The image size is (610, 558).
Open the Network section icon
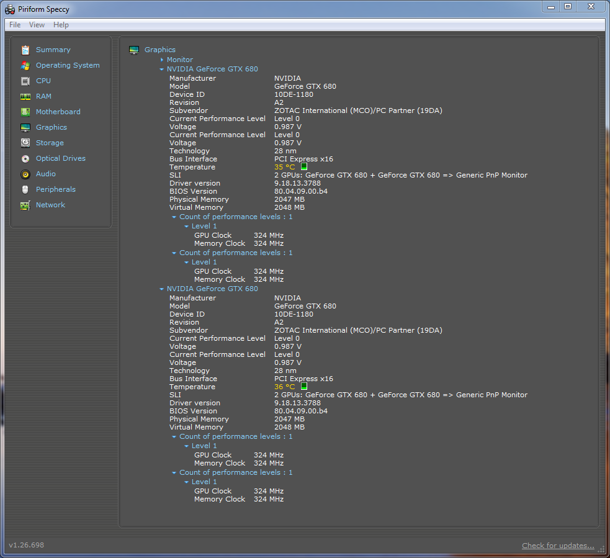click(x=25, y=205)
